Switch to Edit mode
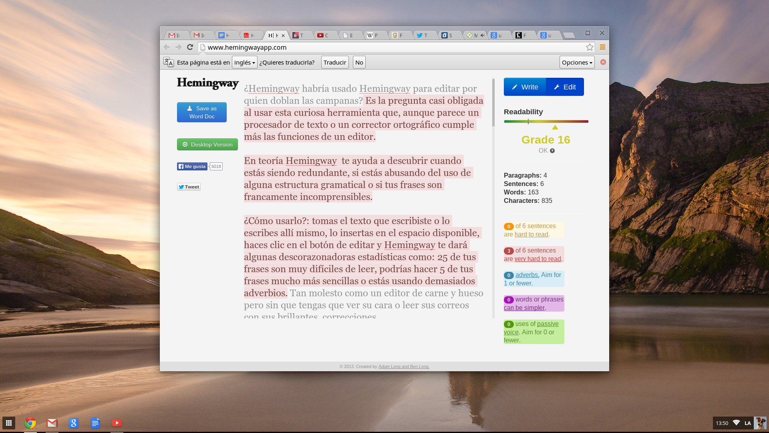This screenshot has width=769, height=433. [x=565, y=87]
